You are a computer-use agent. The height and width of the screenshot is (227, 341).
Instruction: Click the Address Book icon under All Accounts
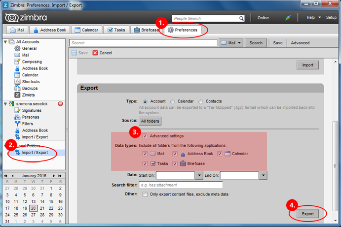17,68
